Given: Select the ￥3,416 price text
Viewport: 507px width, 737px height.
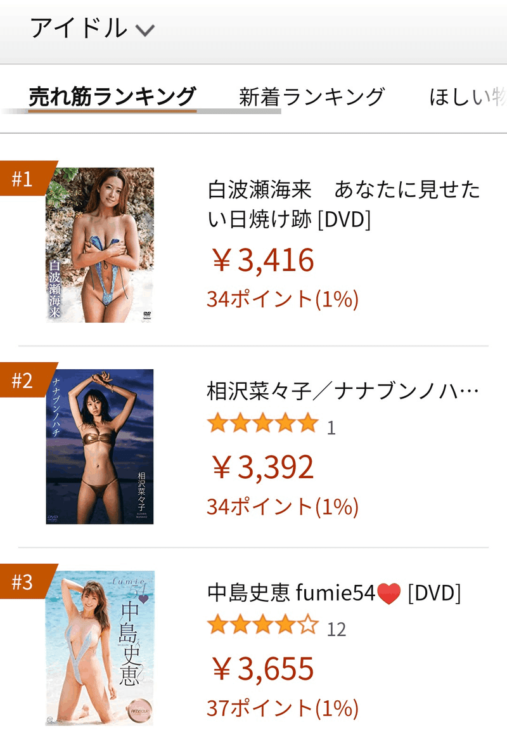Looking at the screenshot, I should tap(260, 260).
